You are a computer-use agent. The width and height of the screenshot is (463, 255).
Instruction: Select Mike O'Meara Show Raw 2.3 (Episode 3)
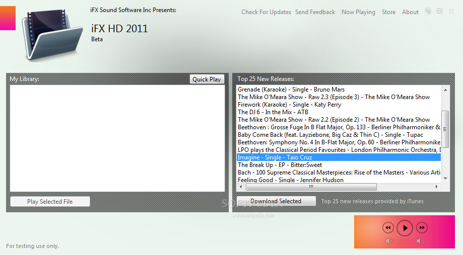339,97
